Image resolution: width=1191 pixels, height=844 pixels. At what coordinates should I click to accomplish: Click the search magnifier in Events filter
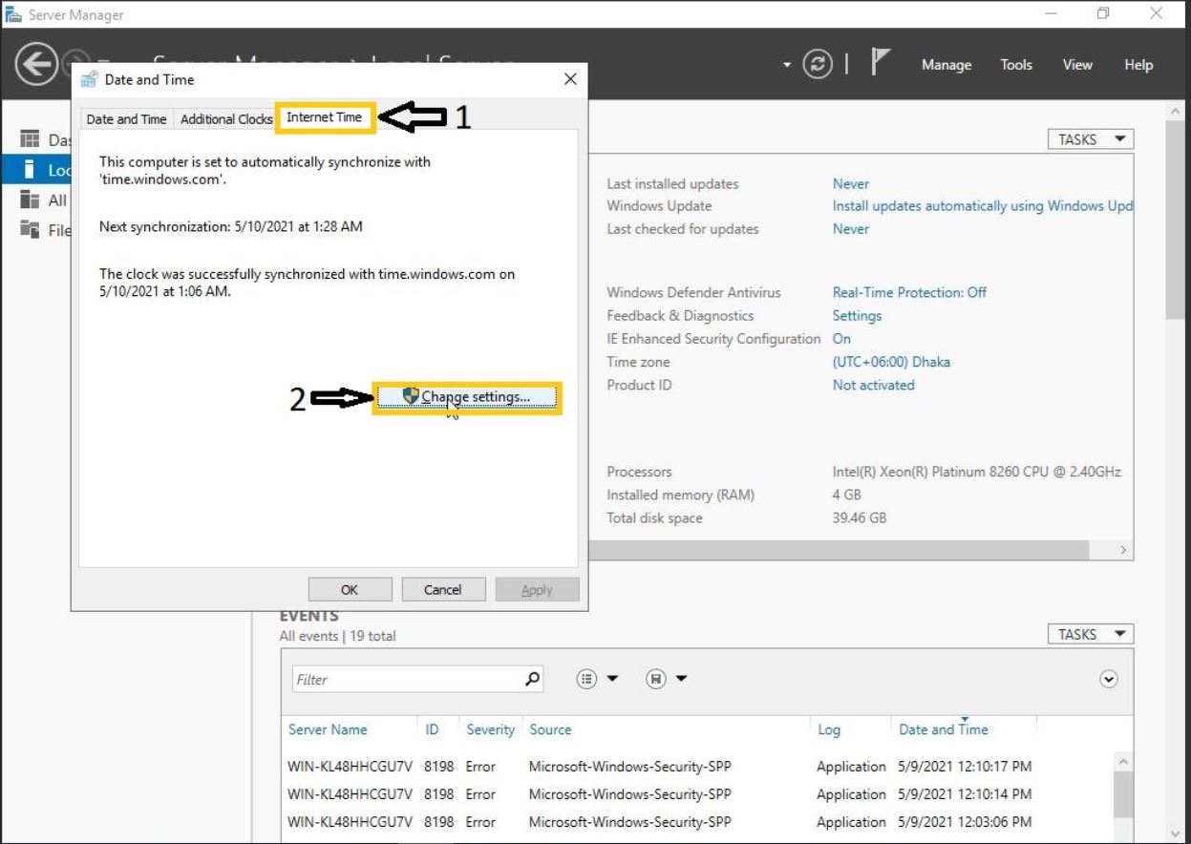[x=533, y=679]
